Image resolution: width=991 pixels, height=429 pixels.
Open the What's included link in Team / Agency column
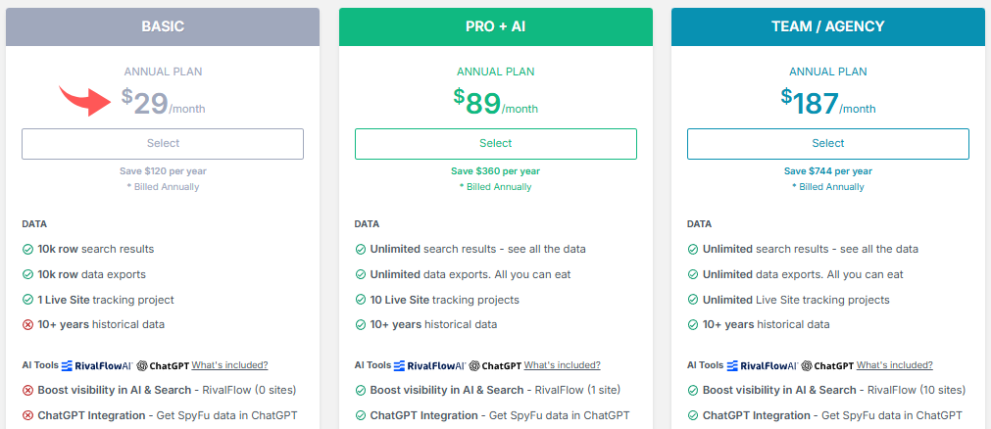coord(894,365)
